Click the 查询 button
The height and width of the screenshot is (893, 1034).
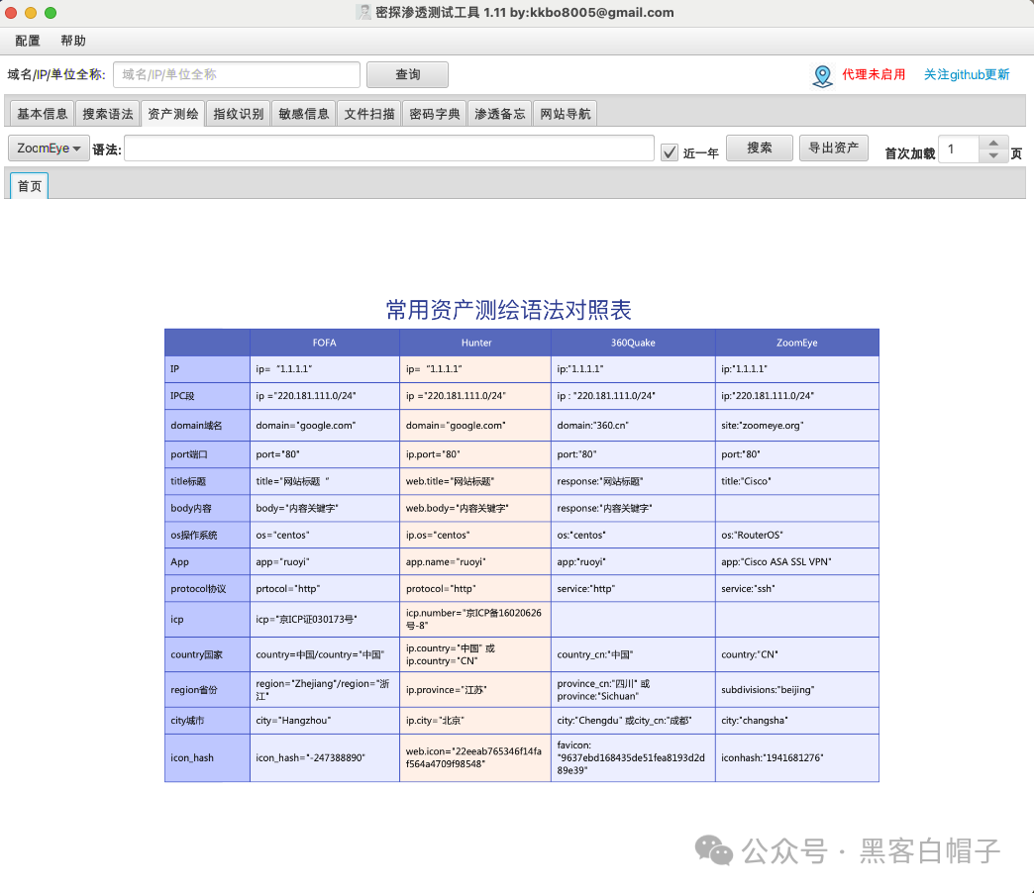pos(407,74)
